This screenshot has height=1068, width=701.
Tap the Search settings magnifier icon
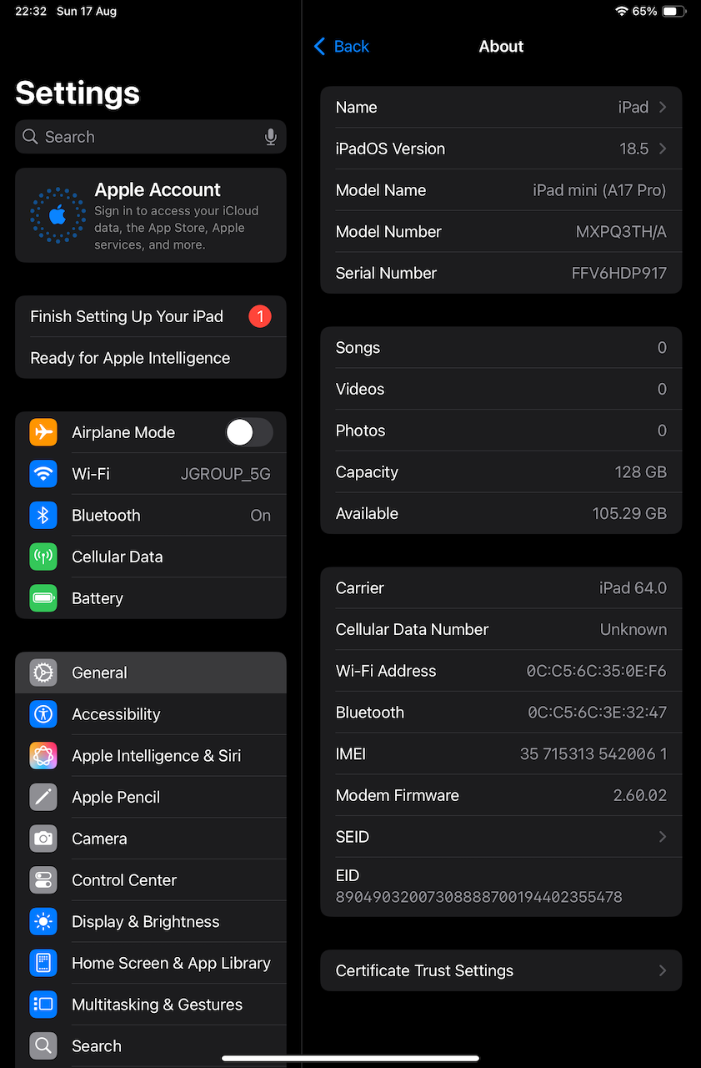[43, 1046]
